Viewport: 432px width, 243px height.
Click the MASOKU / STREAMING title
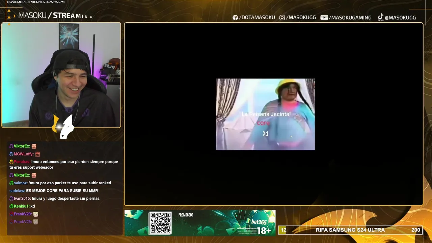click(x=55, y=16)
